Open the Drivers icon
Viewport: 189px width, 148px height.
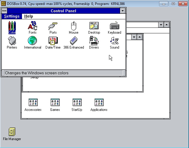tap(94, 42)
